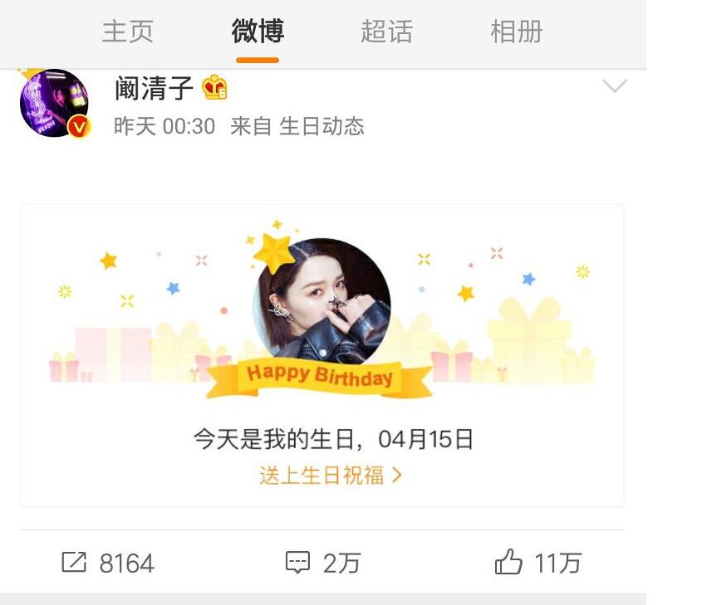Image resolution: width=702 pixels, height=605 pixels.
Task: Open the 超话 tab
Action: coord(387,32)
